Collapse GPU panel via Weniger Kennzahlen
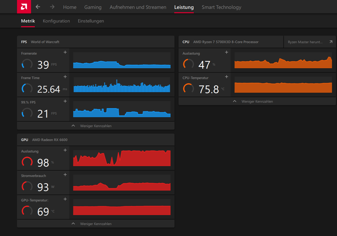 [96, 224]
